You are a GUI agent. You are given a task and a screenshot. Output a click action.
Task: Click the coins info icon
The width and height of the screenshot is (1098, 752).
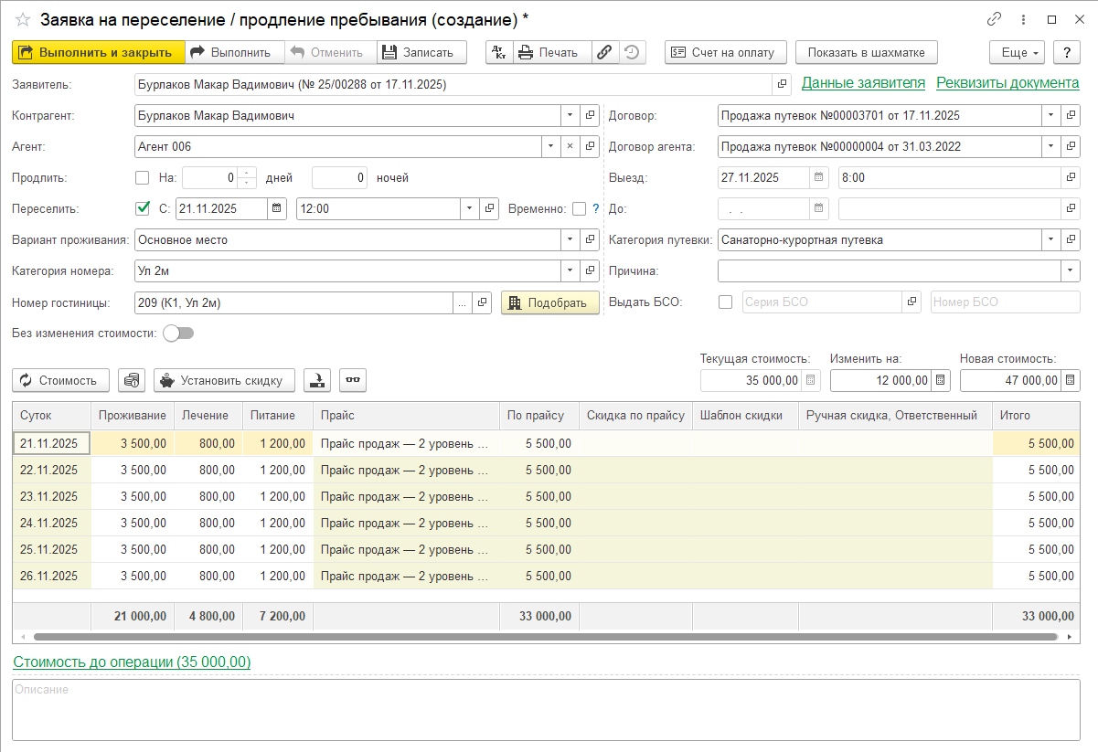(x=133, y=380)
